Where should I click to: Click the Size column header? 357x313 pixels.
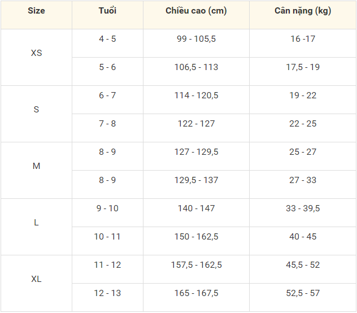[36, 11]
